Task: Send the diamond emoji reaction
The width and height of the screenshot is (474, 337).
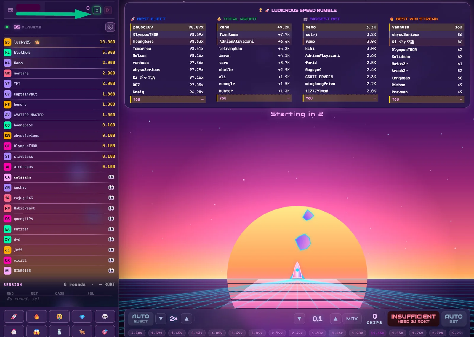Action: pos(82,317)
